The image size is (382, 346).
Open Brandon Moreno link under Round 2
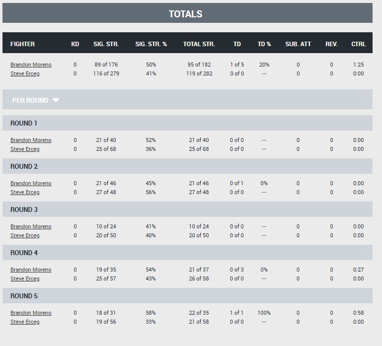(x=31, y=183)
